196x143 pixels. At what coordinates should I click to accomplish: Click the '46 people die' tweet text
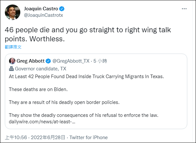[88, 34]
